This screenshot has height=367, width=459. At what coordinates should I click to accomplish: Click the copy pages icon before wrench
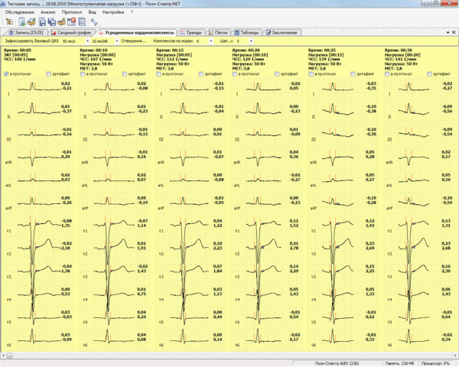tap(81, 21)
